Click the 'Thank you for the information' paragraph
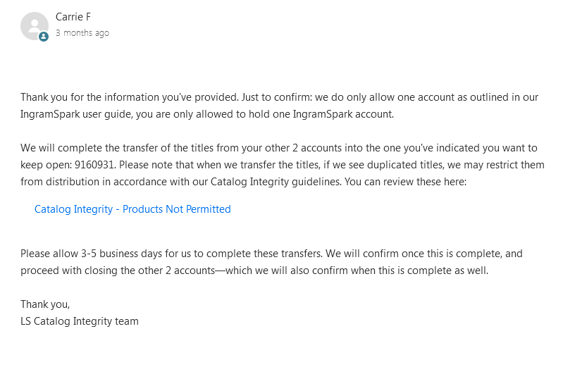Viewport: 563px width, 379px height. tap(279, 106)
